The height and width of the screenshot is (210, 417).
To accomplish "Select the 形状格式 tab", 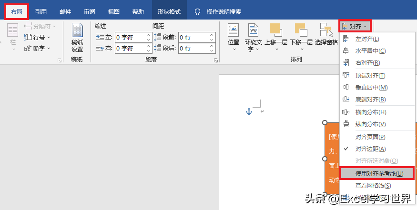I will tap(169, 12).
